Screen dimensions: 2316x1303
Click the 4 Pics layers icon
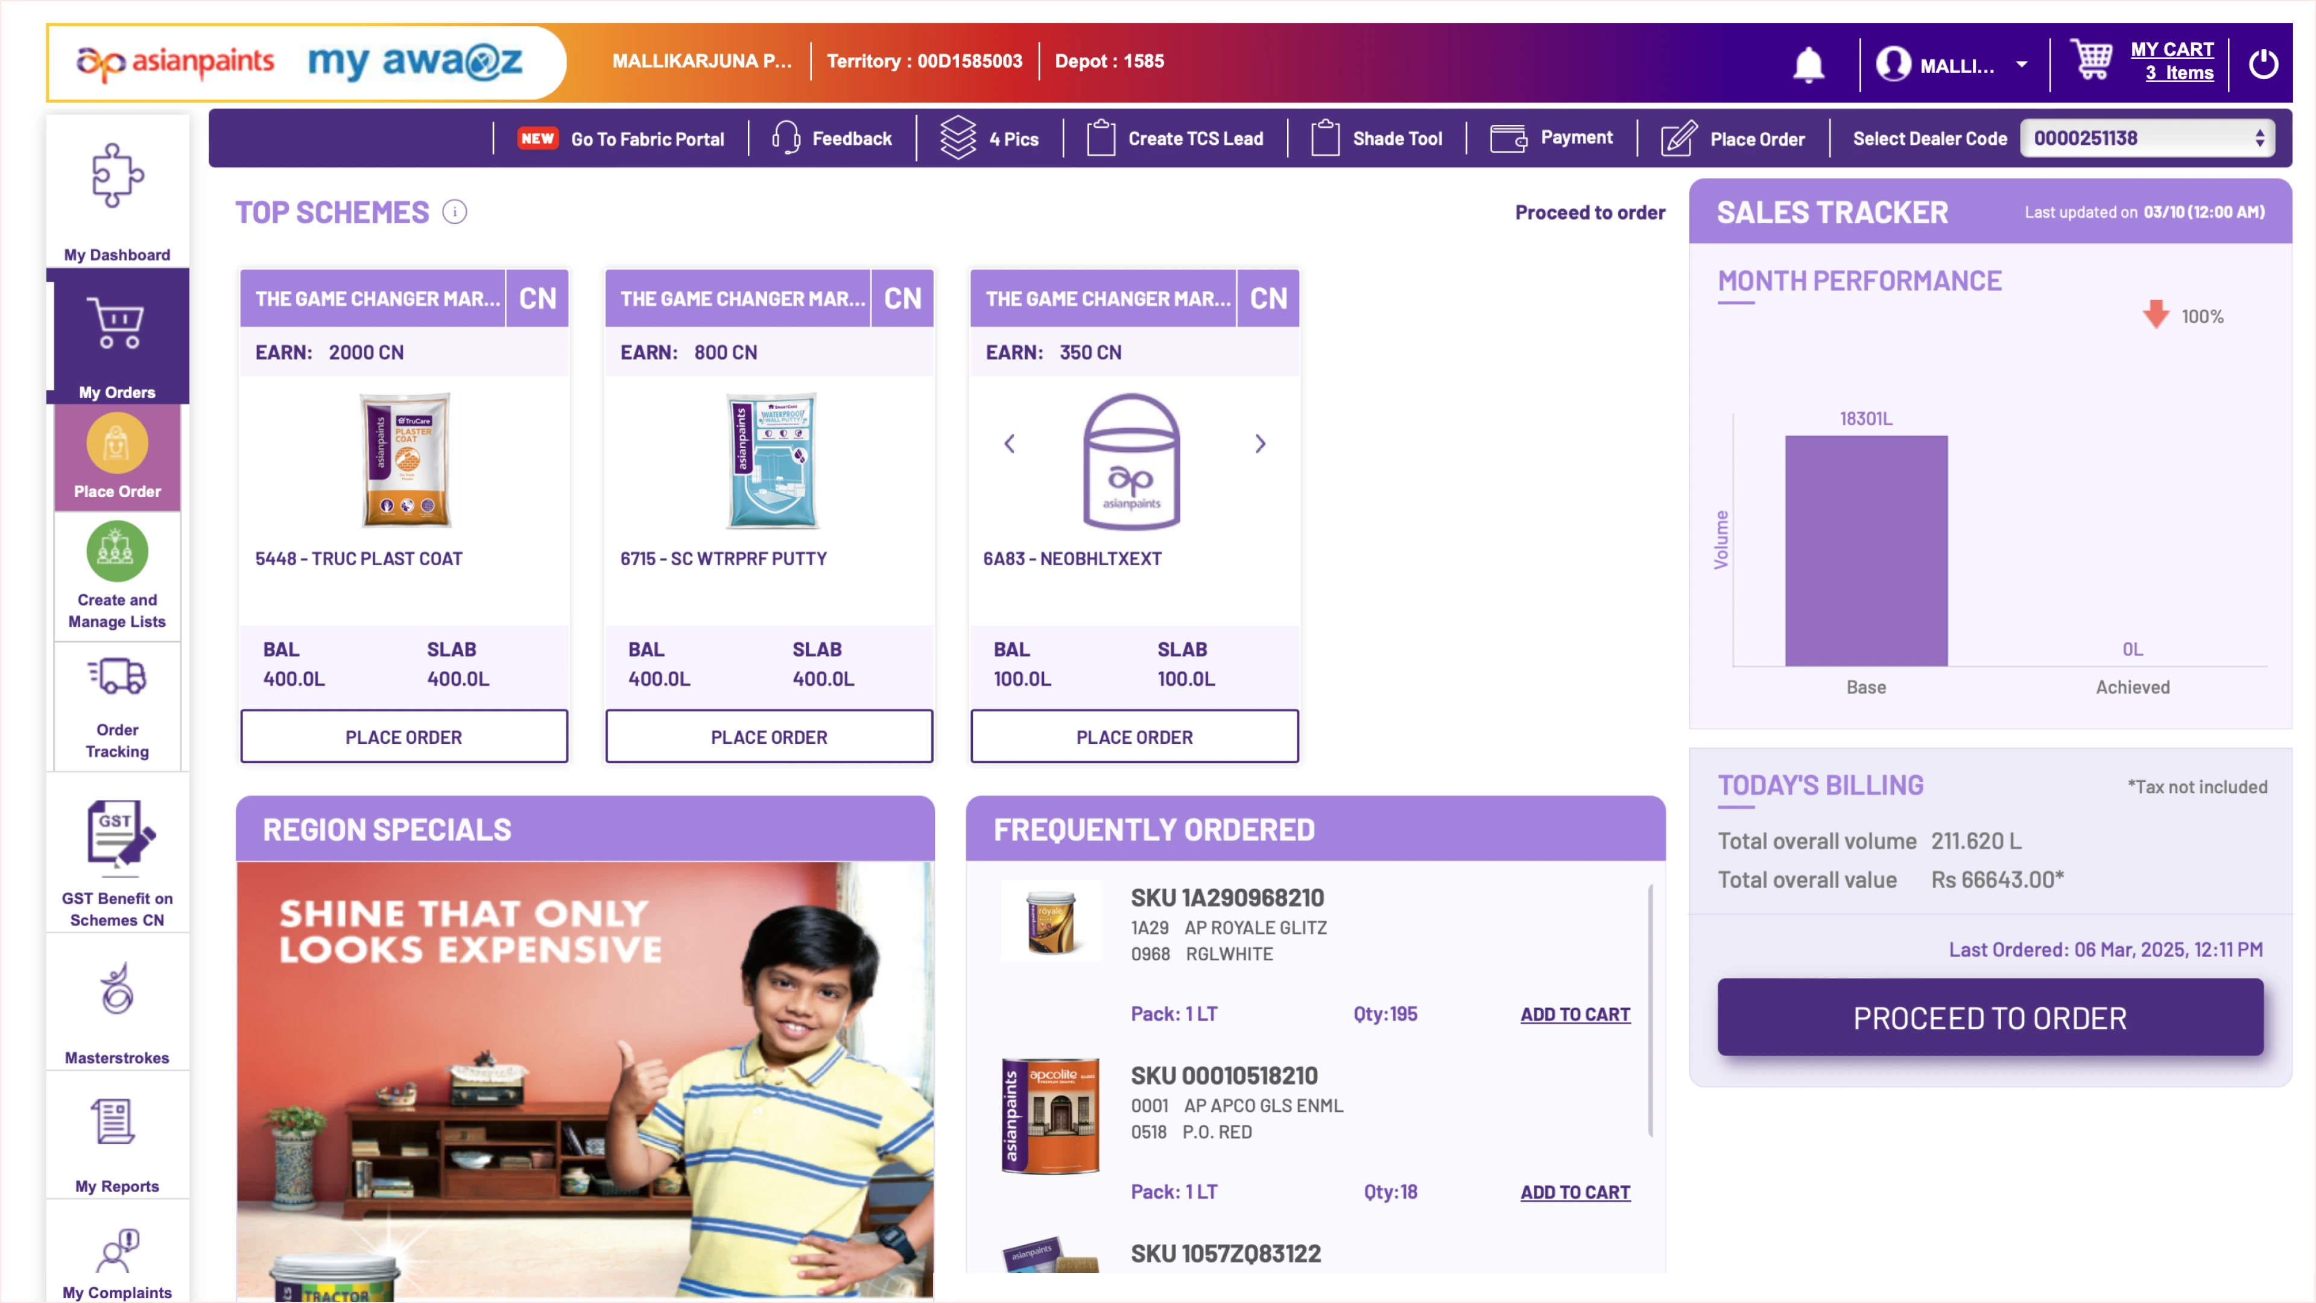click(958, 138)
